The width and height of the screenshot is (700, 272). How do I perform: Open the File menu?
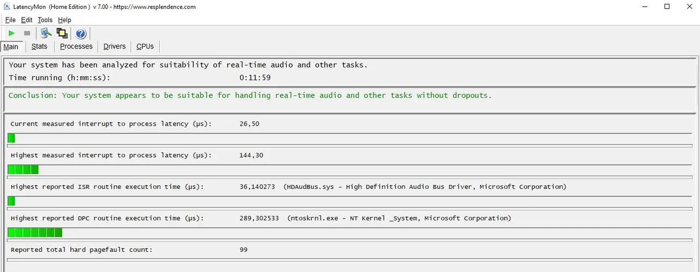[10, 20]
